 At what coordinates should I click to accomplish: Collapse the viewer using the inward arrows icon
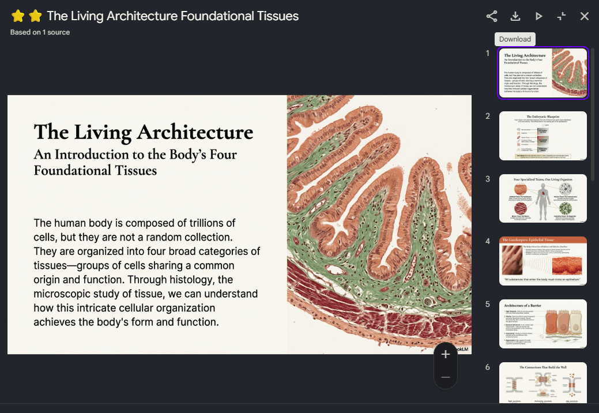click(x=562, y=16)
